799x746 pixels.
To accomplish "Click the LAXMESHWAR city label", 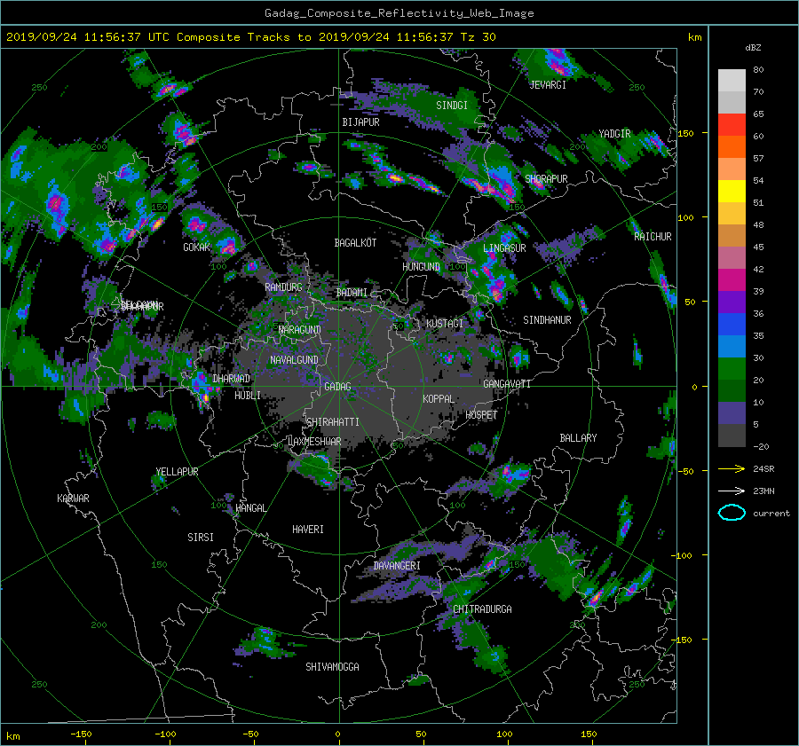I will pyautogui.click(x=314, y=442).
